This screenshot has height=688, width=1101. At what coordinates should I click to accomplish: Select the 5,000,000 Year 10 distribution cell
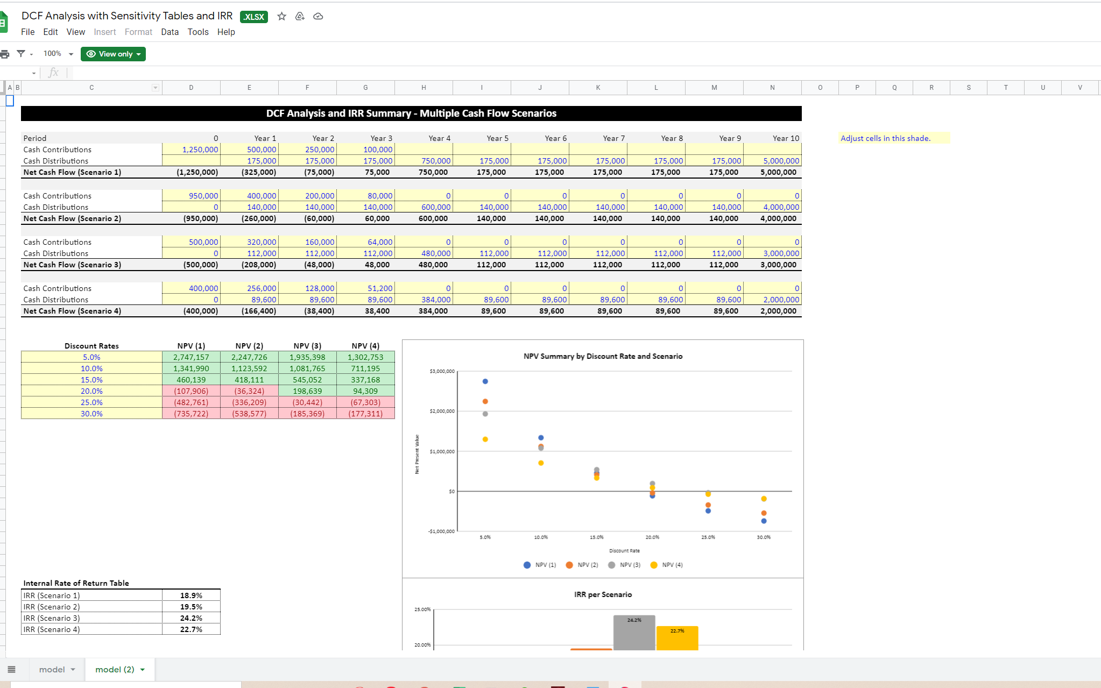click(772, 161)
